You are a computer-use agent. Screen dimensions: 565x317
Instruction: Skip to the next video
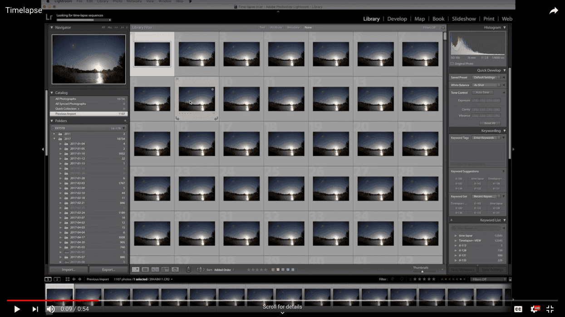pos(35,309)
